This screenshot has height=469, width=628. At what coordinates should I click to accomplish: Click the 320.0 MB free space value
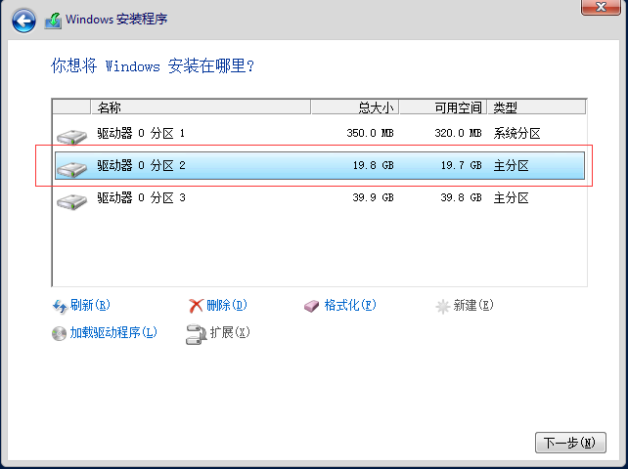coord(458,133)
